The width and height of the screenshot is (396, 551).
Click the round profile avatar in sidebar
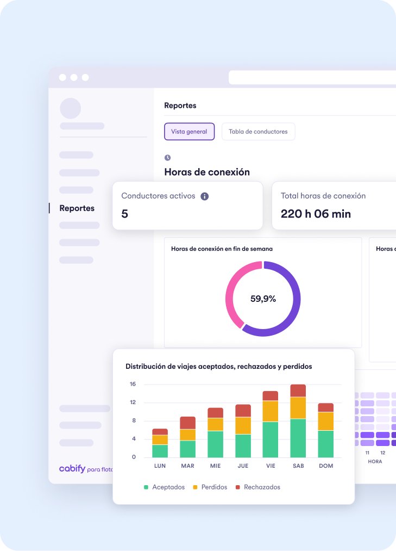[x=71, y=108]
